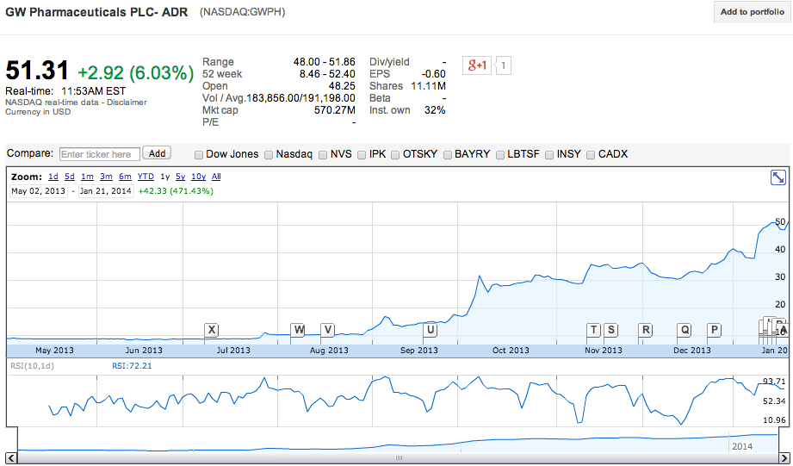This screenshot has height=466, width=793.
Task: Open the +1 count bubble
Action: point(503,65)
